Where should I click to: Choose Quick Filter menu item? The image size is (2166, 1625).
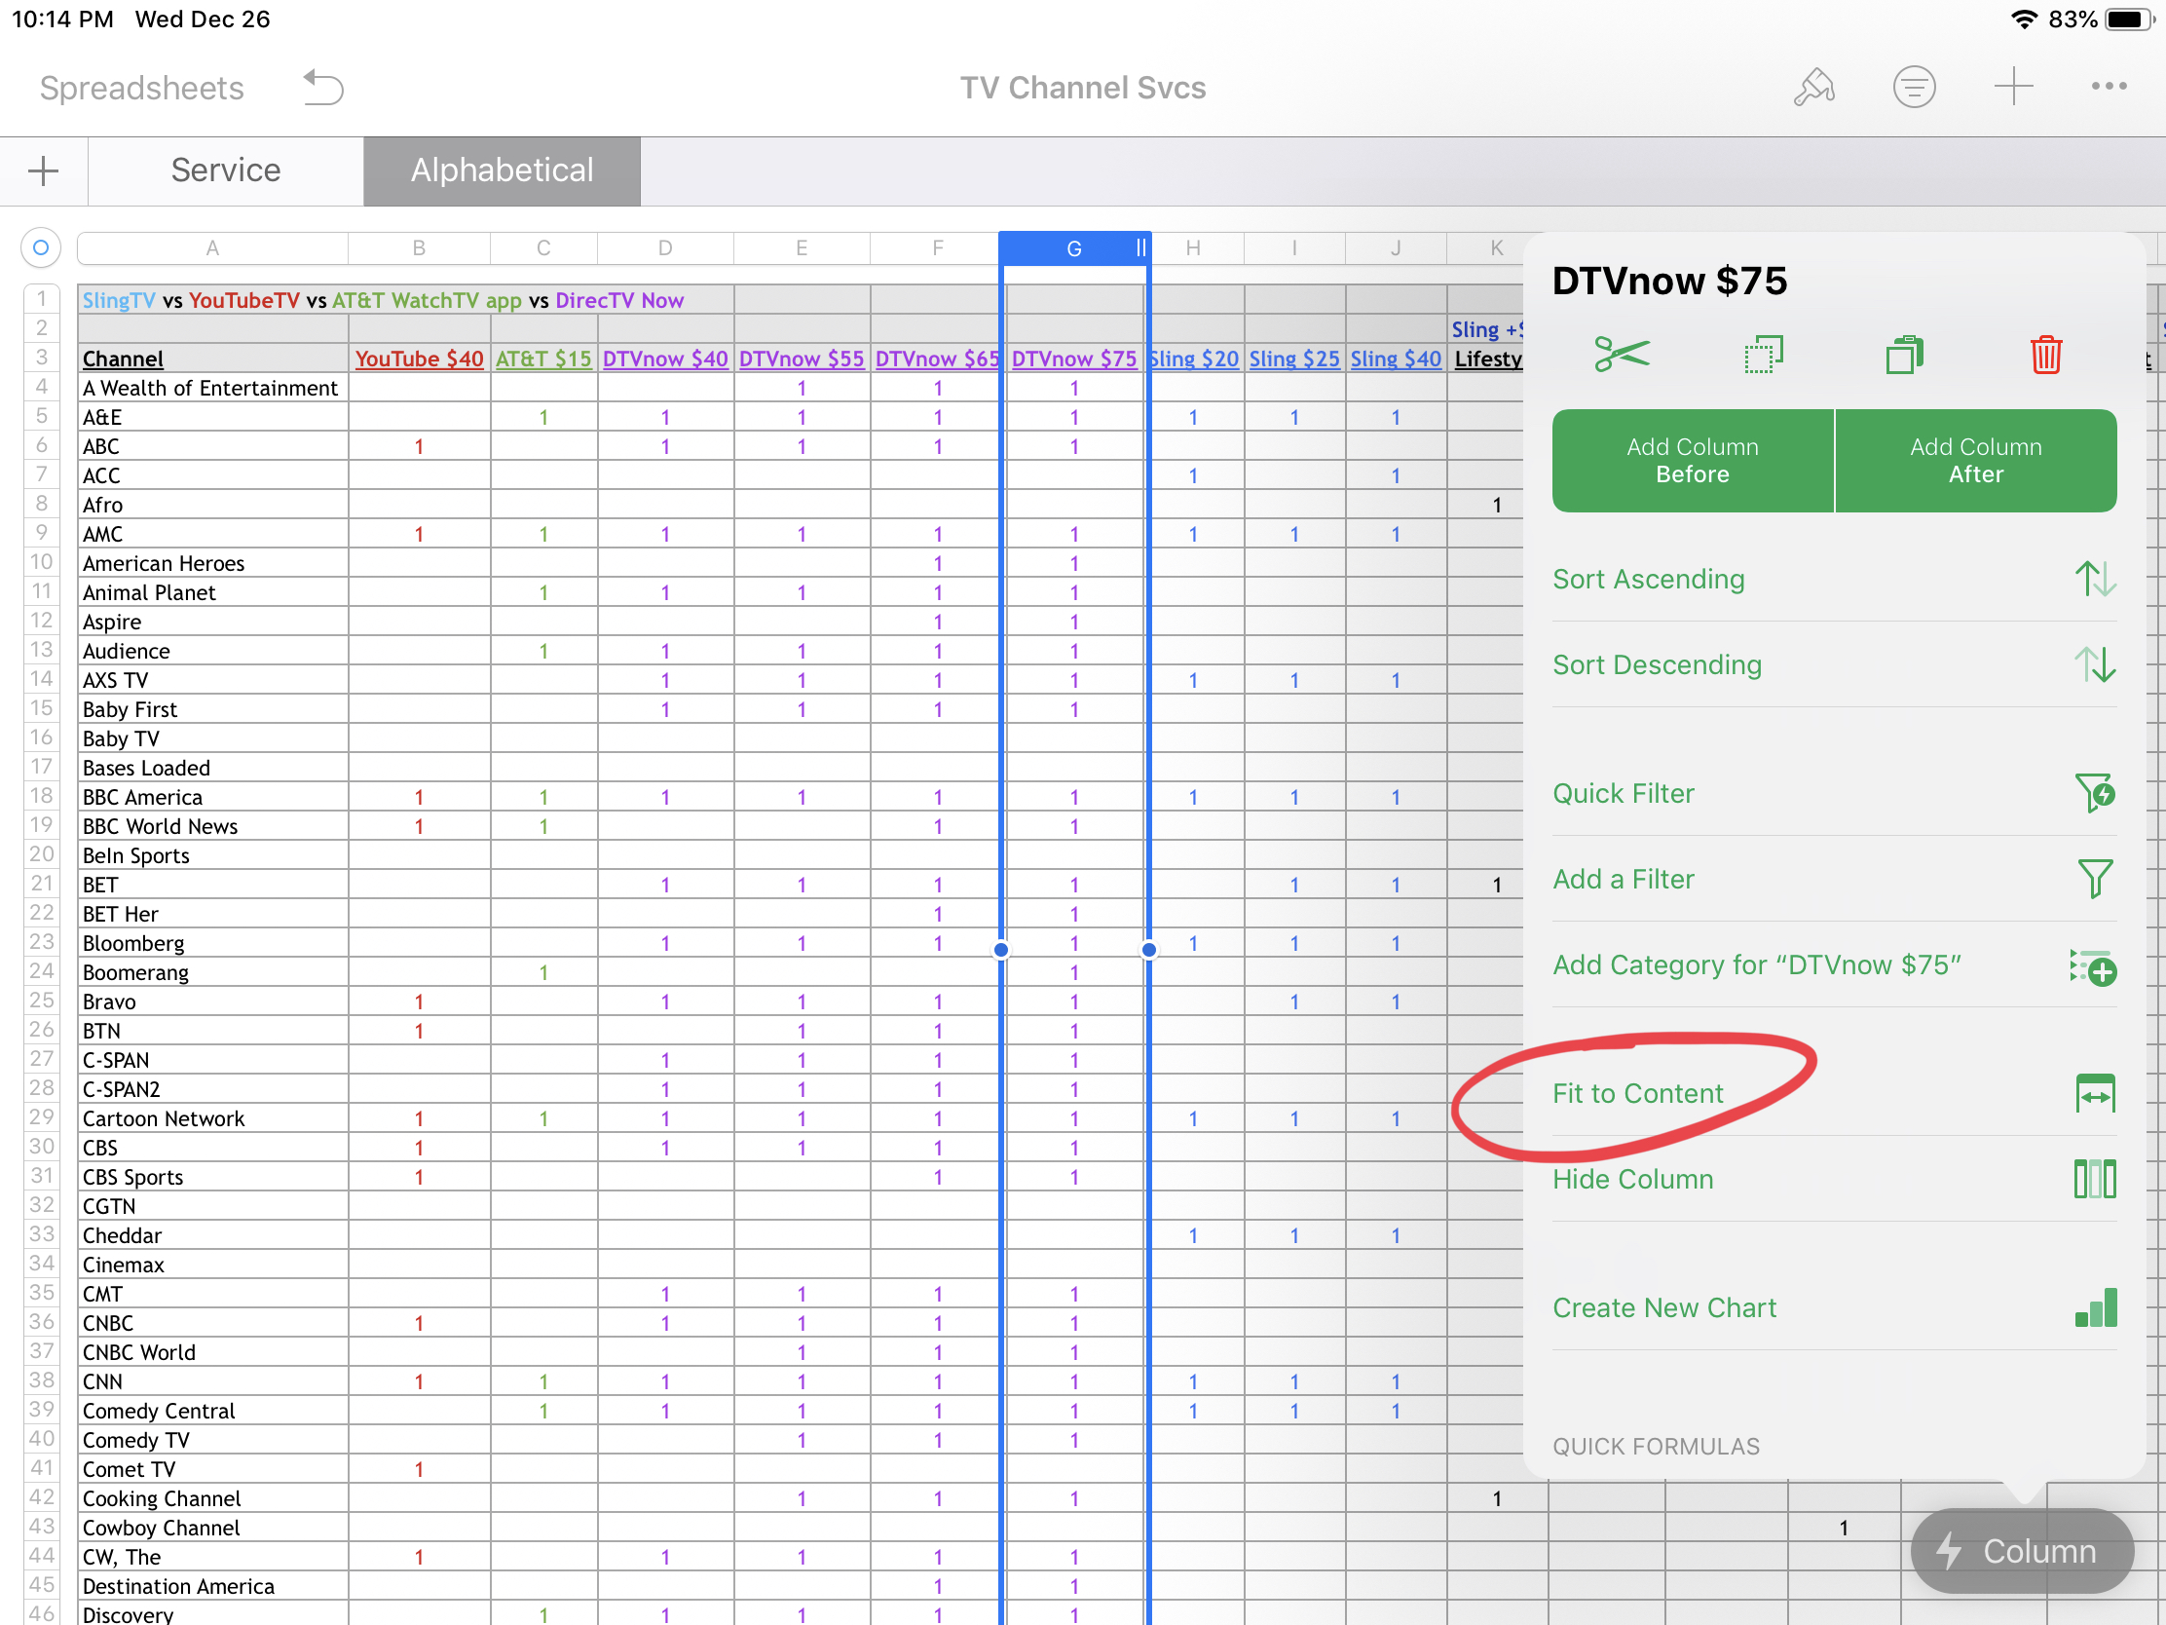click(1834, 792)
